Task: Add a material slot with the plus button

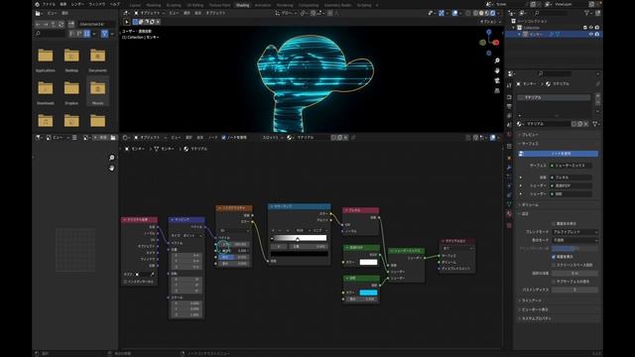Action: pos(597,95)
